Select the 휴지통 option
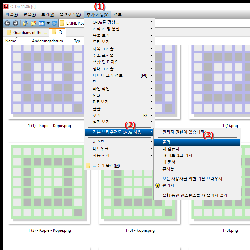 197,169
